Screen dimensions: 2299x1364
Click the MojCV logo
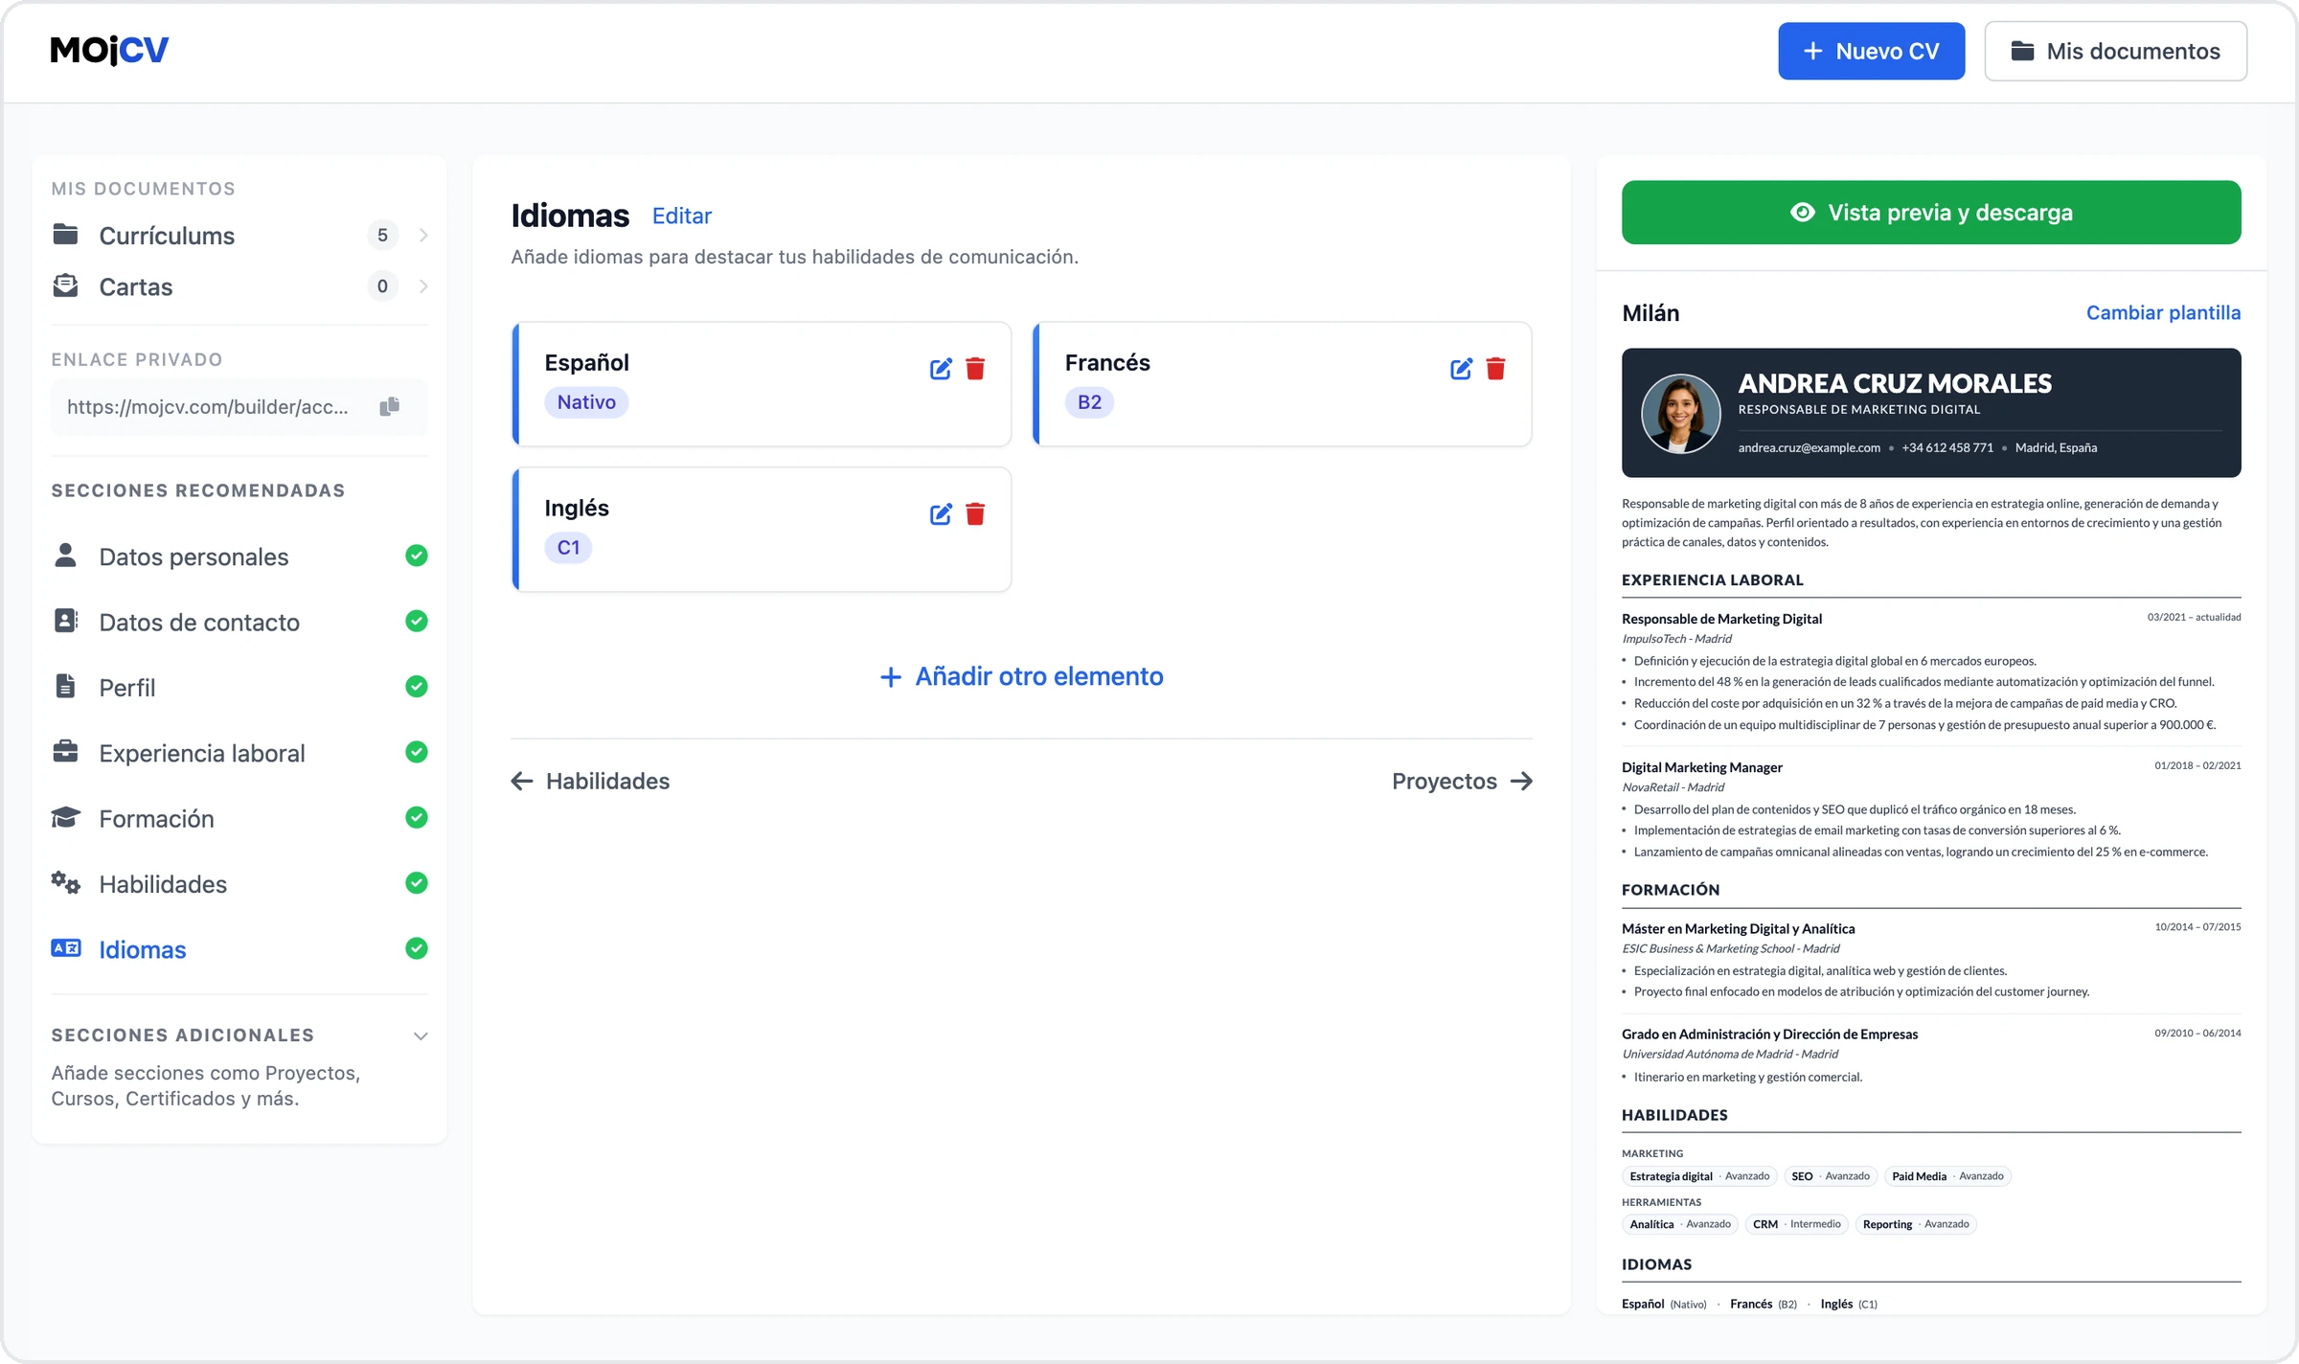pyautogui.click(x=109, y=50)
